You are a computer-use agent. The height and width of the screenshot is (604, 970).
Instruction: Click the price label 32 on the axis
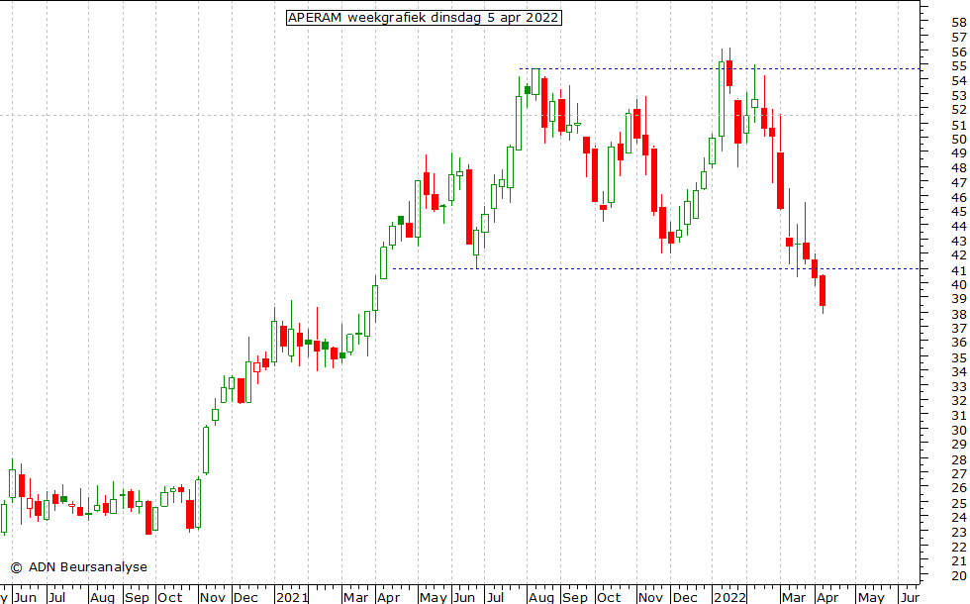click(959, 400)
